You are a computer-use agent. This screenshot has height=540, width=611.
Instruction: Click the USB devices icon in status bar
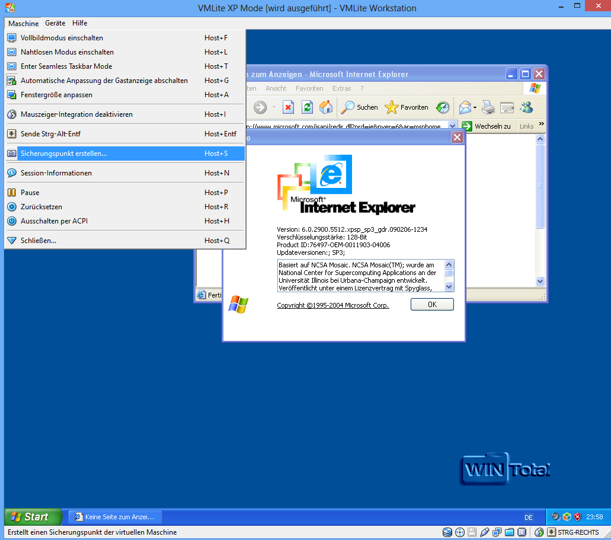(x=484, y=532)
